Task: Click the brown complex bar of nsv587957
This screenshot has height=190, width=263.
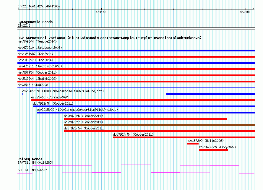Action: coord(159,125)
